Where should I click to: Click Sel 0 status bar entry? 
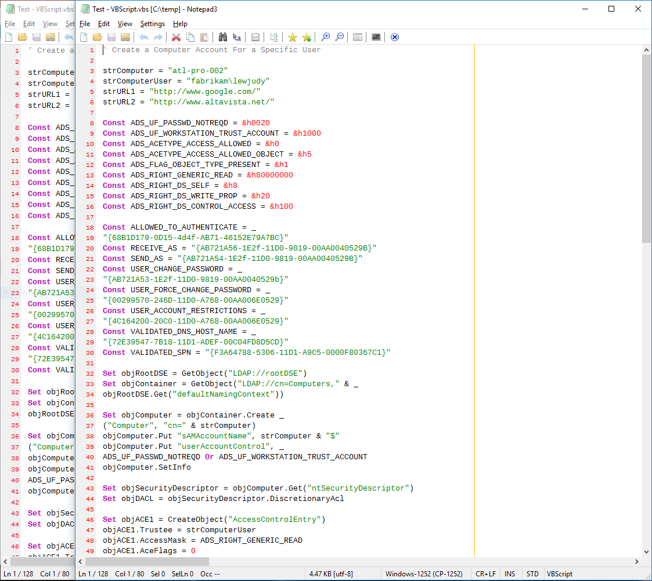(158, 574)
